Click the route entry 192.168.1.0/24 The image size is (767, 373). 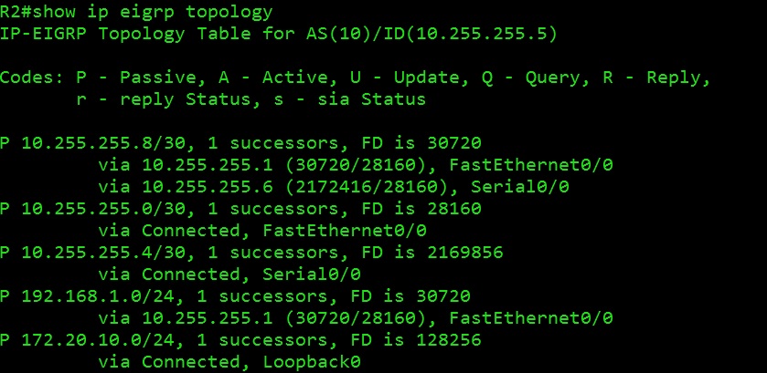click(x=99, y=296)
